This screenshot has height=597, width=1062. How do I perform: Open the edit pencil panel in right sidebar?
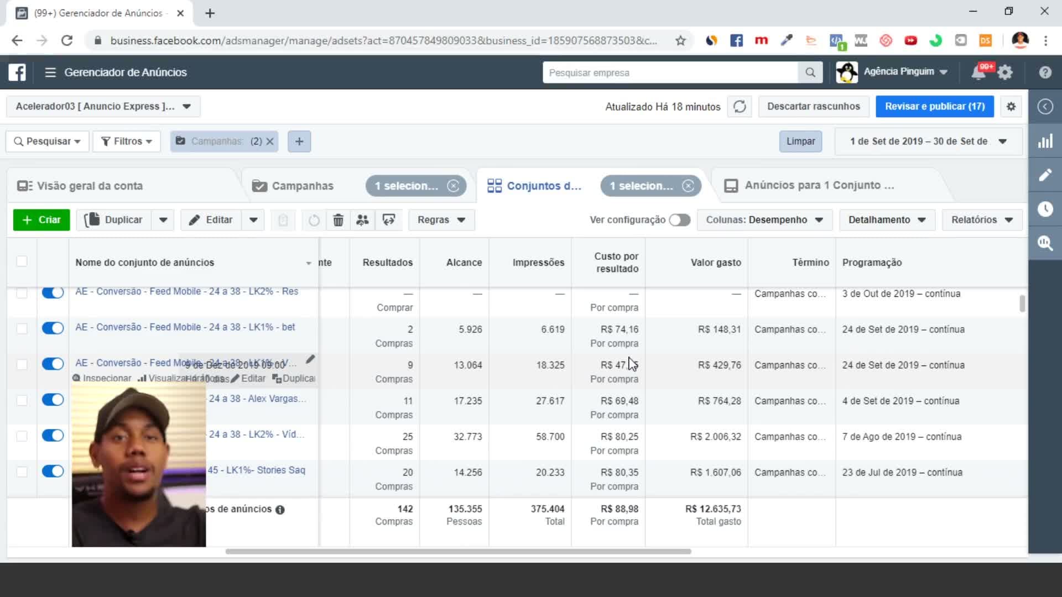click(1045, 175)
